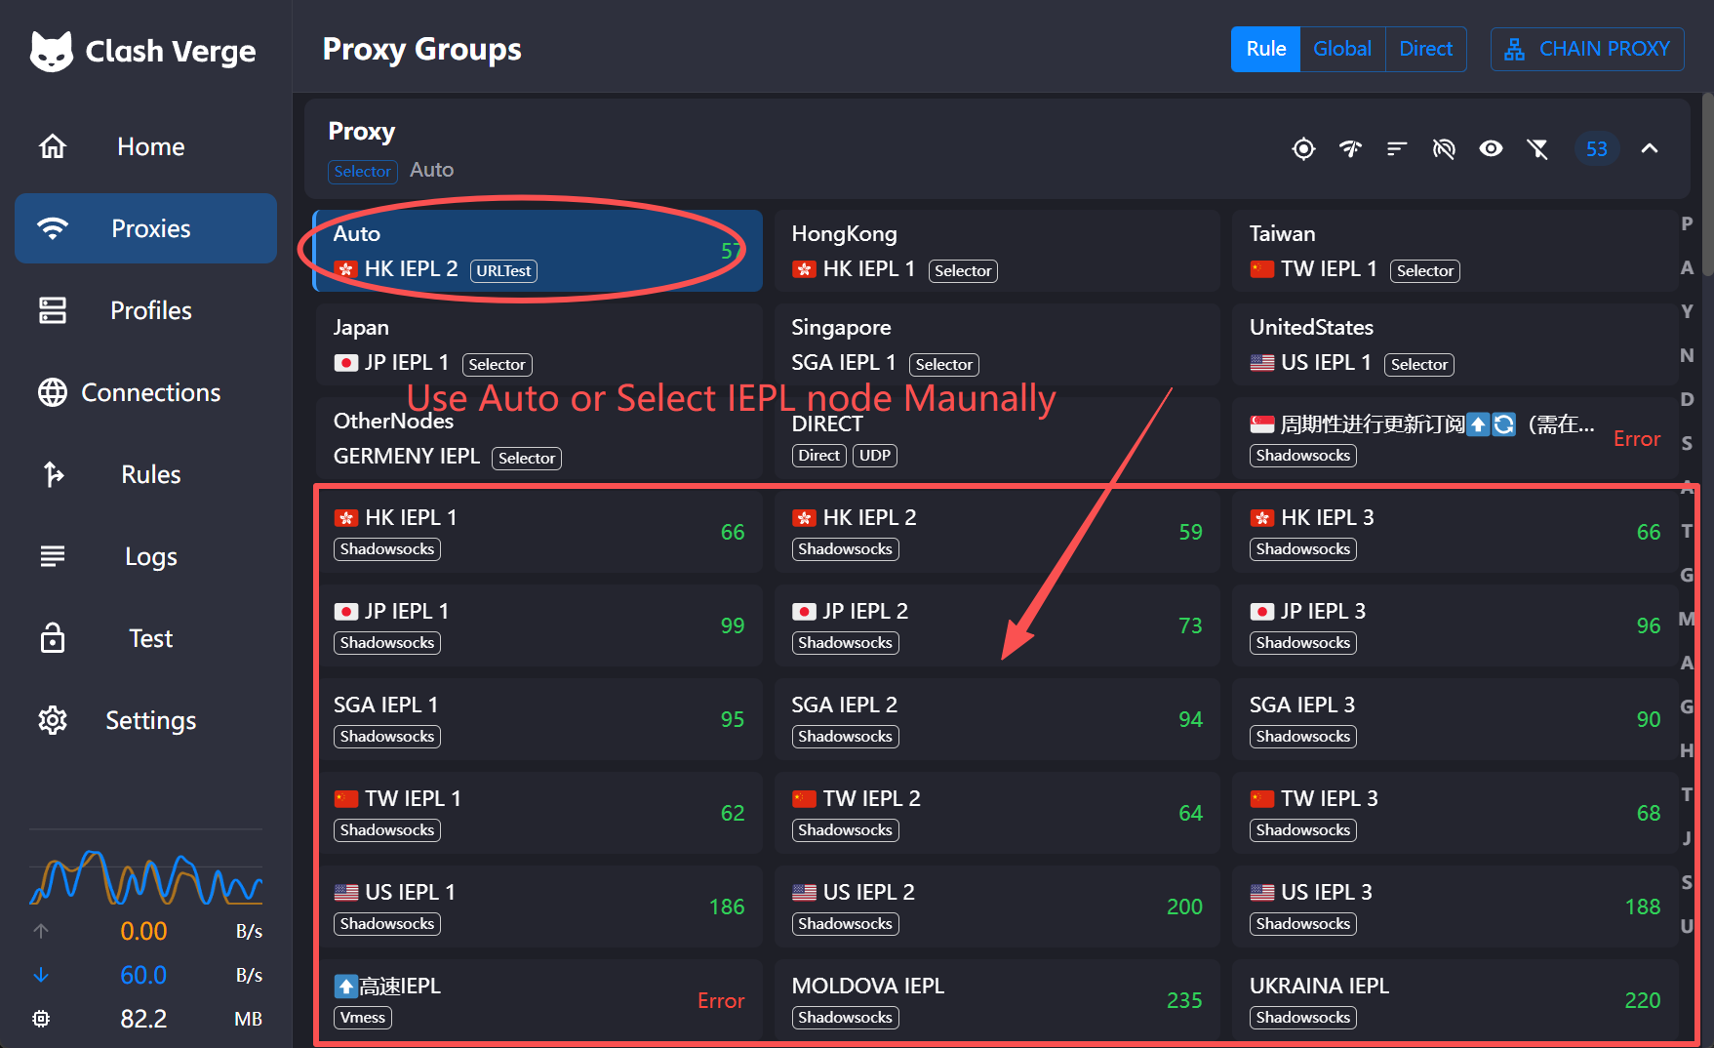Choose the JP IEPL 2 Shadowsocks node
Viewport: 1714px width, 1048px height.
[x=997, y=625]
